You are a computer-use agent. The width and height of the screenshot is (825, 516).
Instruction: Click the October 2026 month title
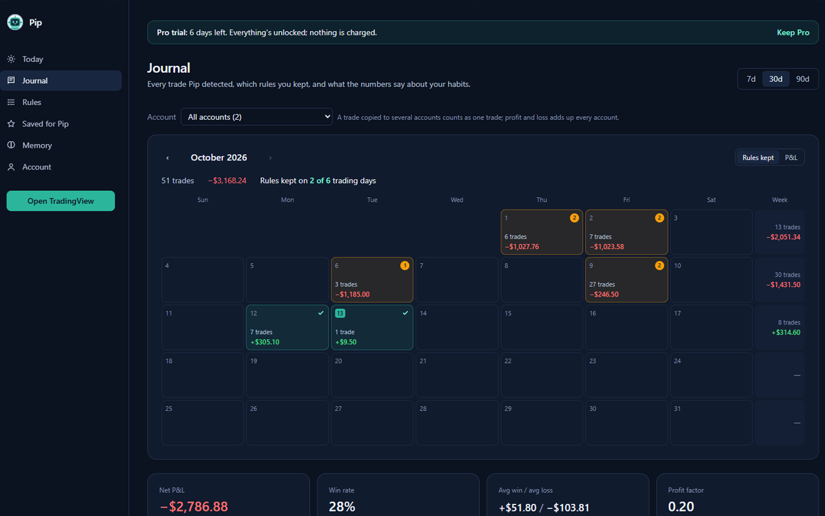218,158
